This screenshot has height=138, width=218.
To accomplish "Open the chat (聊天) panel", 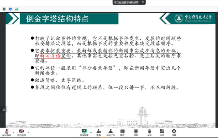I will pyautogui.click(x=122, y=132).
